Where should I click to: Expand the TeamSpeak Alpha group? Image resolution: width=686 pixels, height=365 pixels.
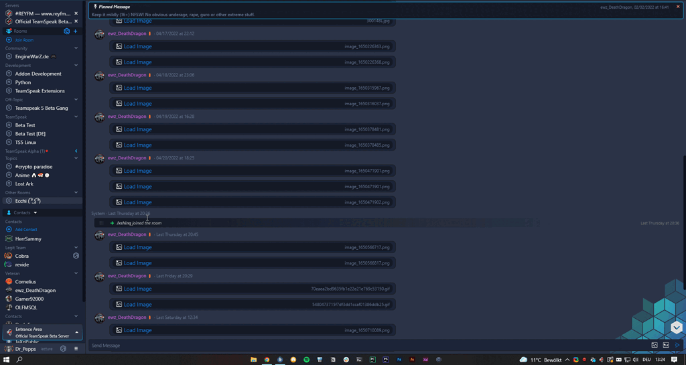[76, 151]
